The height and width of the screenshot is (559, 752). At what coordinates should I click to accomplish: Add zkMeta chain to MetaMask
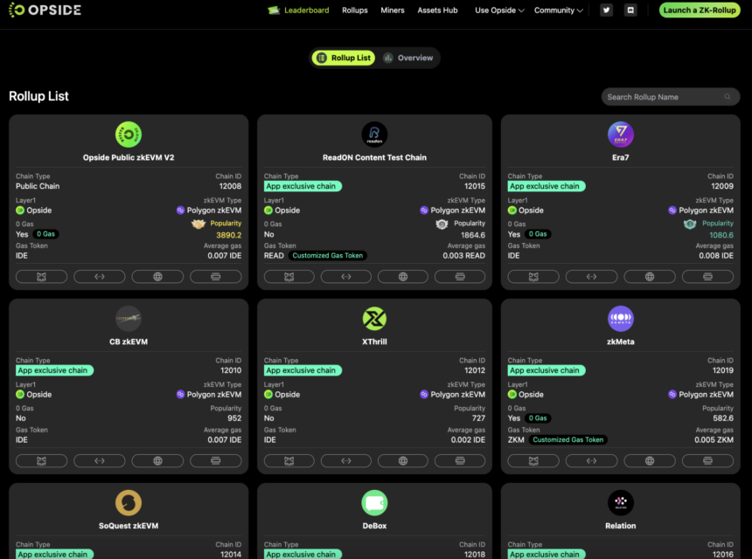533,461
